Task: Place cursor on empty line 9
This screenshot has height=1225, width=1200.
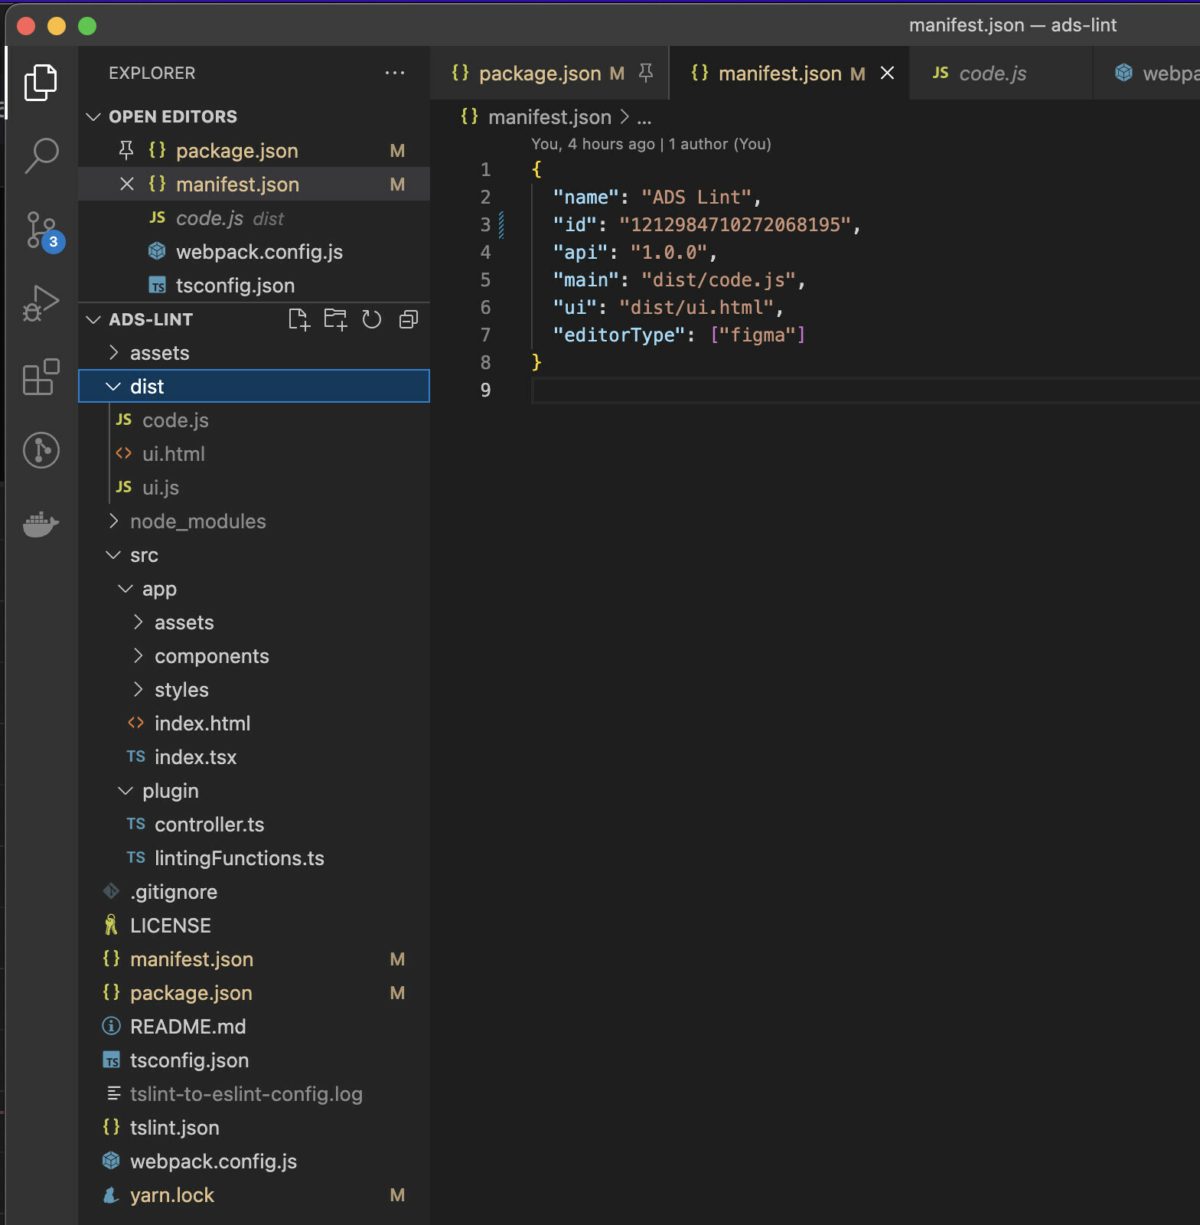Action: [865, 390]
